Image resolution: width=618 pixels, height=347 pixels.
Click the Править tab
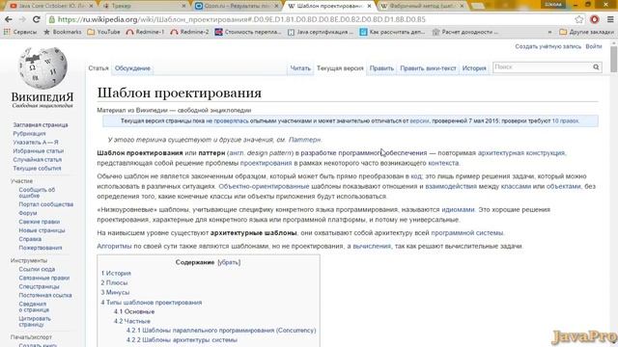381,68
